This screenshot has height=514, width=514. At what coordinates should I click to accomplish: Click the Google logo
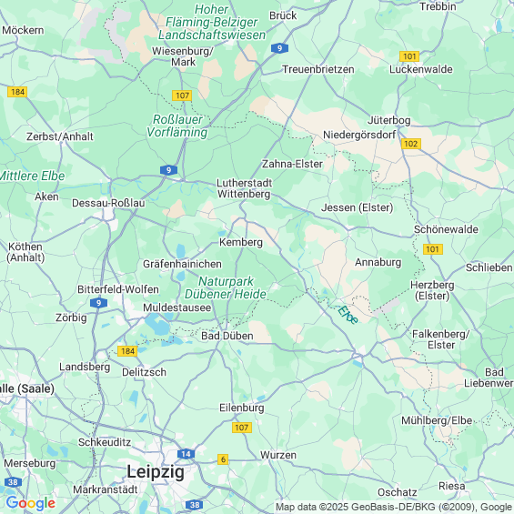point(31,503)
